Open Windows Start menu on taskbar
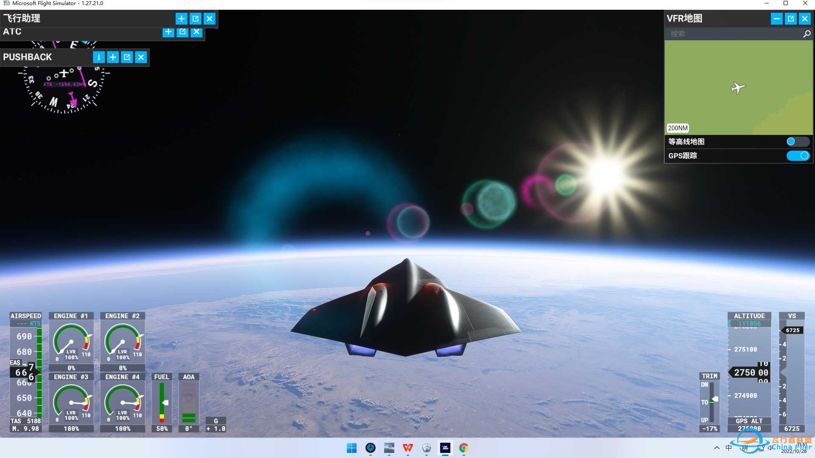The height and width of the screenshot is (458, 815). click(351, 448)
